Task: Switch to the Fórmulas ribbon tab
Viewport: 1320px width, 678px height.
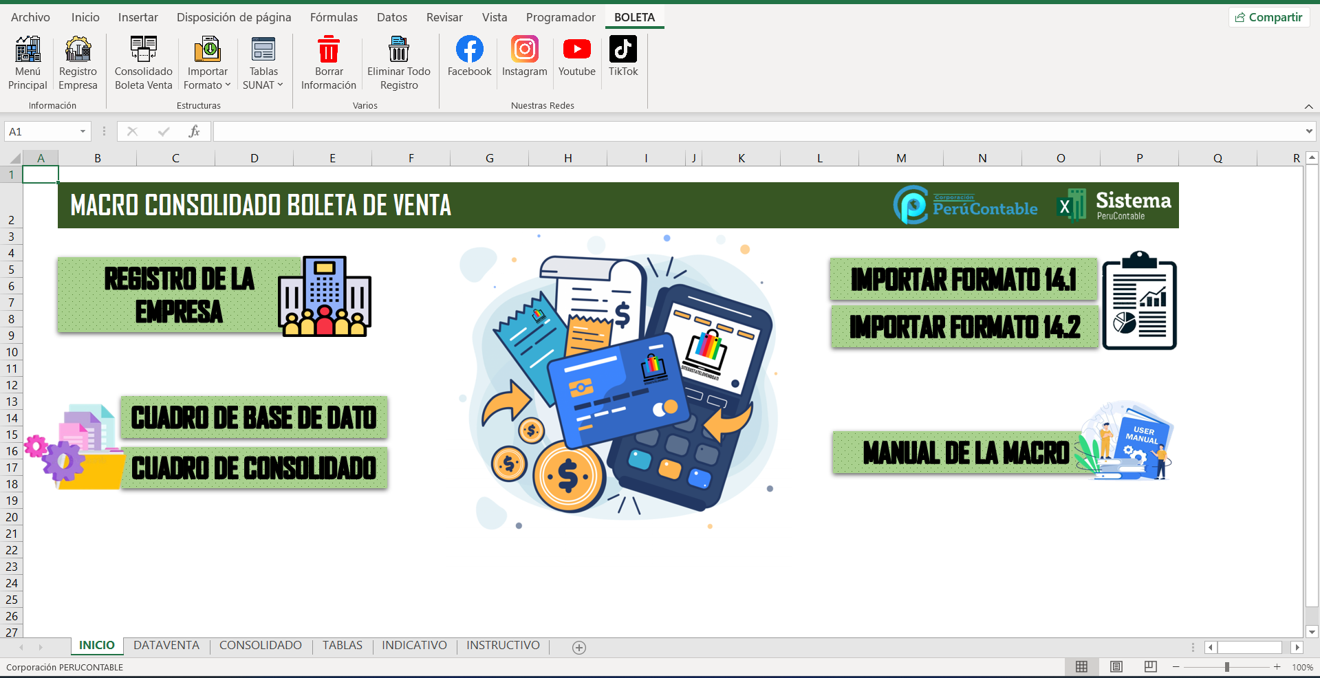Action: click(334, 17)
